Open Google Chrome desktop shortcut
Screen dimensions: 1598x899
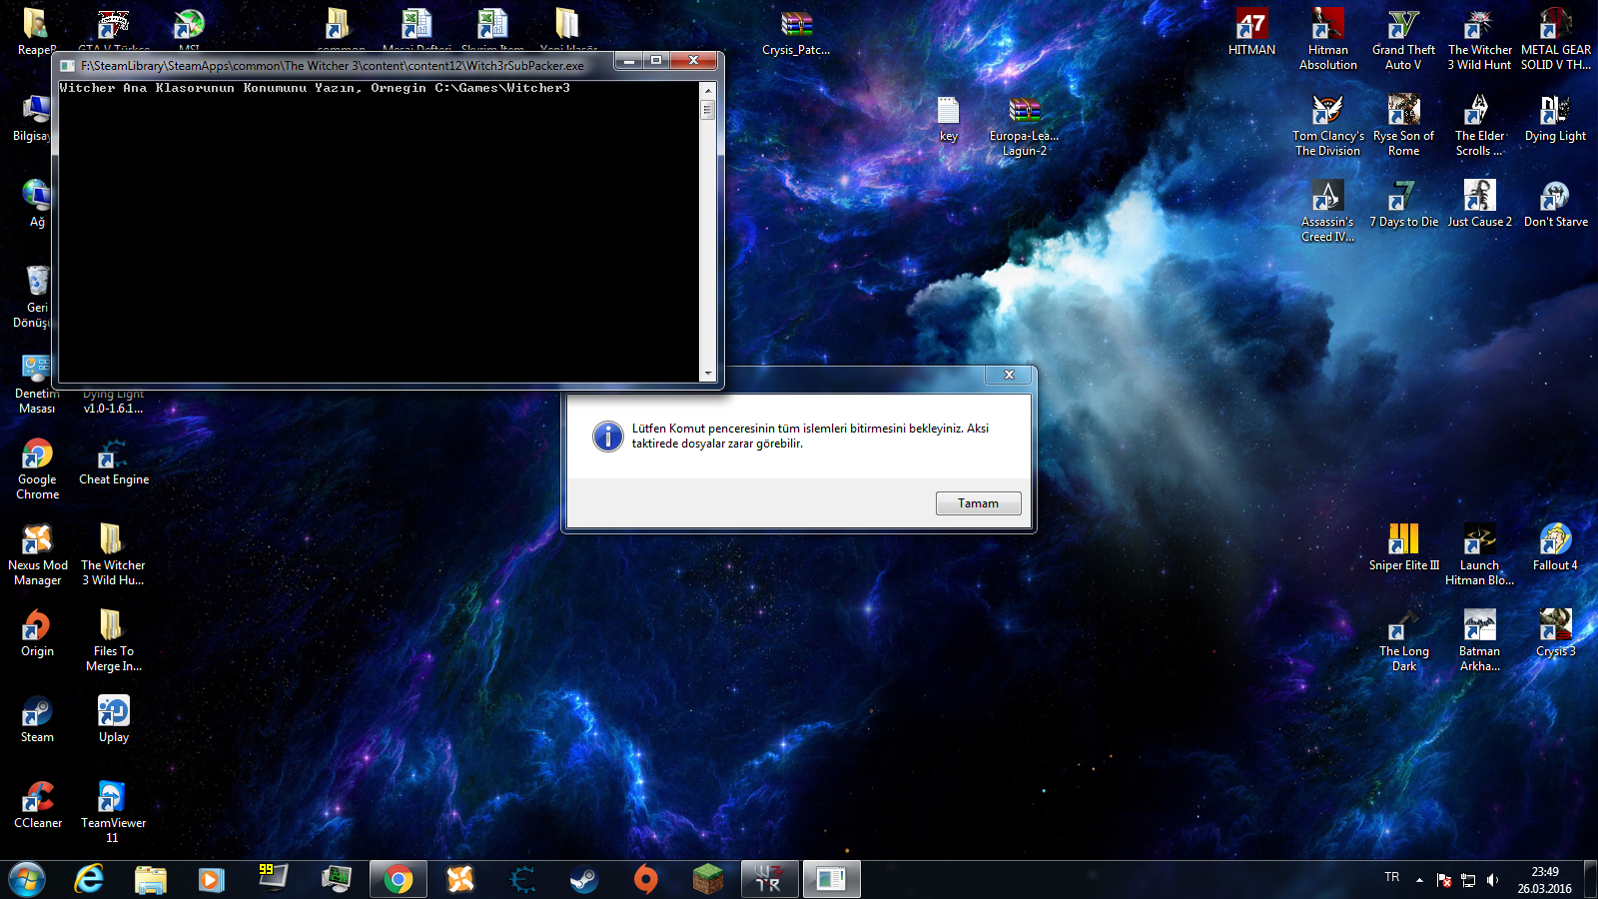click(x=37, y=468)
